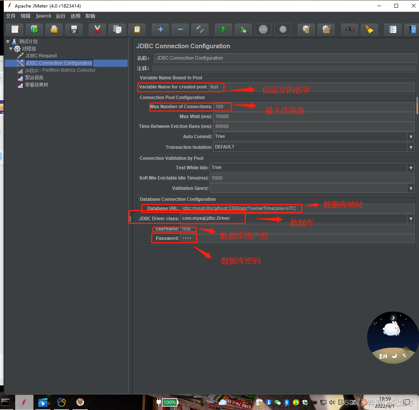Image resolution: width=419 pixels, height=410 pixels.
Task: Open the Auto Commit dropdown
Action: pos(411,137)
